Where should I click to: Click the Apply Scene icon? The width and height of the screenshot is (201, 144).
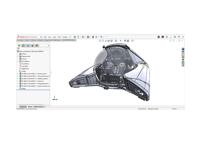click(128, 41)
